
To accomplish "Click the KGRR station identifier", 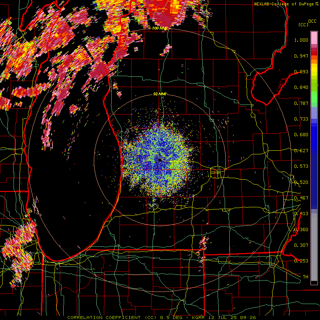I will point(198,318).
